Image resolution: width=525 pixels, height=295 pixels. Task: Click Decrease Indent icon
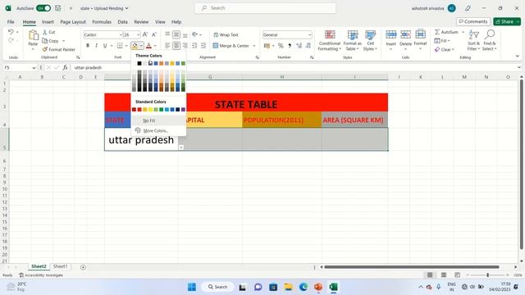pos(194,46)
